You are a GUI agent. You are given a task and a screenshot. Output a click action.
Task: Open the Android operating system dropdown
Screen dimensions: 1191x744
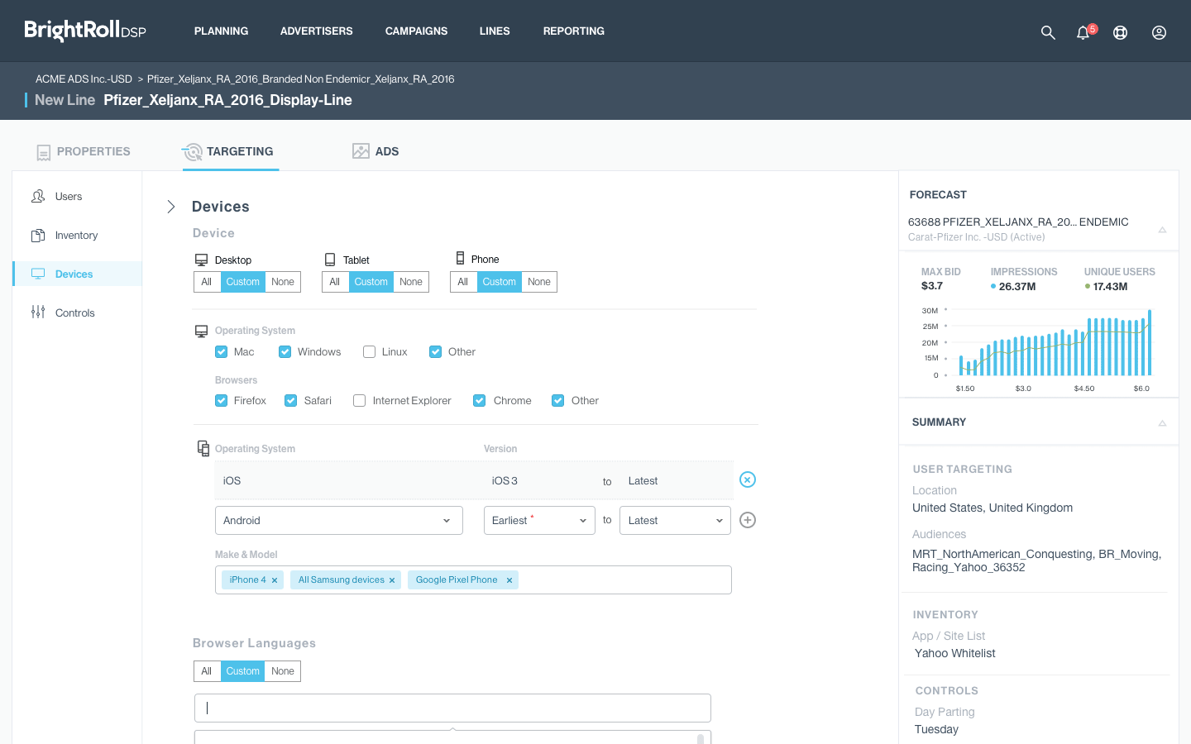pos(338,520)
